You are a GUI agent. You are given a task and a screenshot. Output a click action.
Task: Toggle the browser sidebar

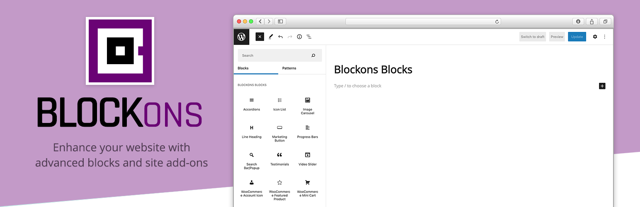point(281,22)
